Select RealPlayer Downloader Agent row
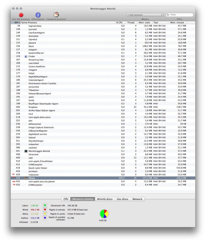The width and height of the screenshot is (206, 242). click(103, 104)
